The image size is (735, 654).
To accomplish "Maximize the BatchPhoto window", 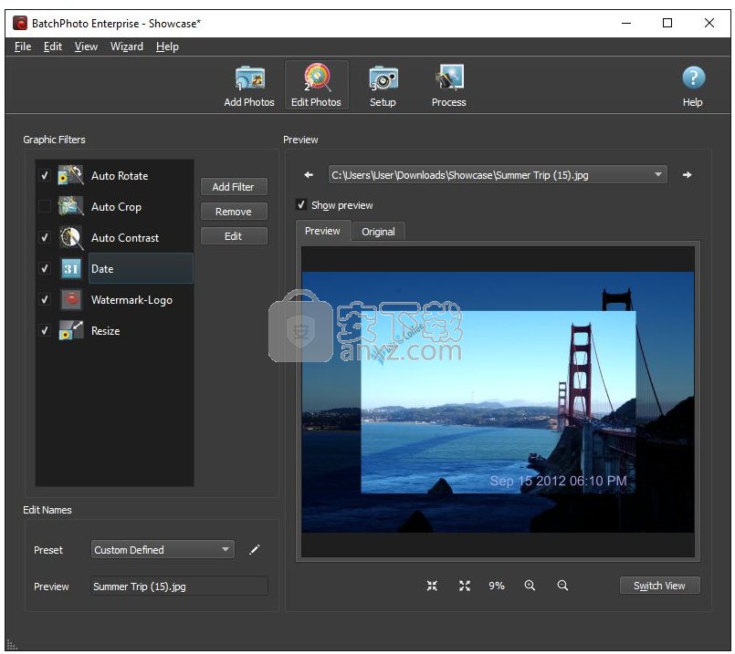I will (667, 23).
